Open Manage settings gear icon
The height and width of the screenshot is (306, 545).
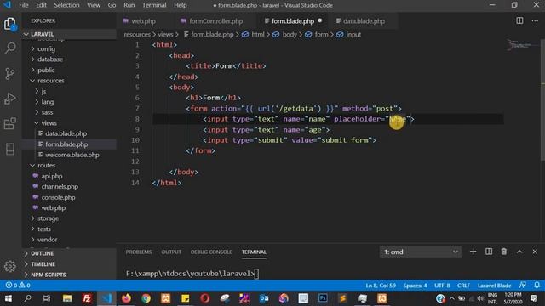[x=10, y=266]
